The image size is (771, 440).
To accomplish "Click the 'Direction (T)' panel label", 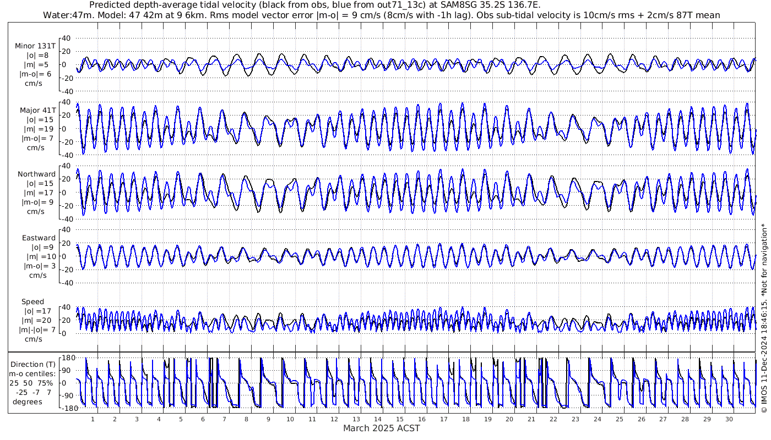I will click(x=34, y=364).
